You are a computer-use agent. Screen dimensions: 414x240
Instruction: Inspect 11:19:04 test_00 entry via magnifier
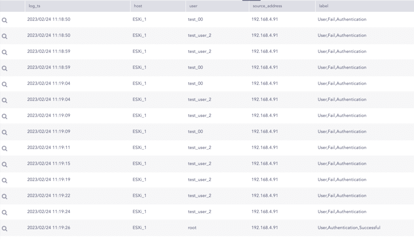click(x=4, y=84)
